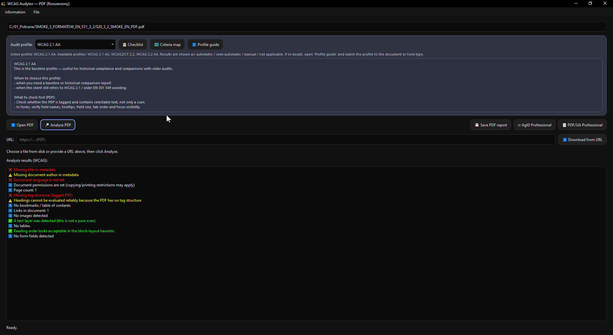
Task: Click the Open PDF button
Action: click(x=22, y=125)
